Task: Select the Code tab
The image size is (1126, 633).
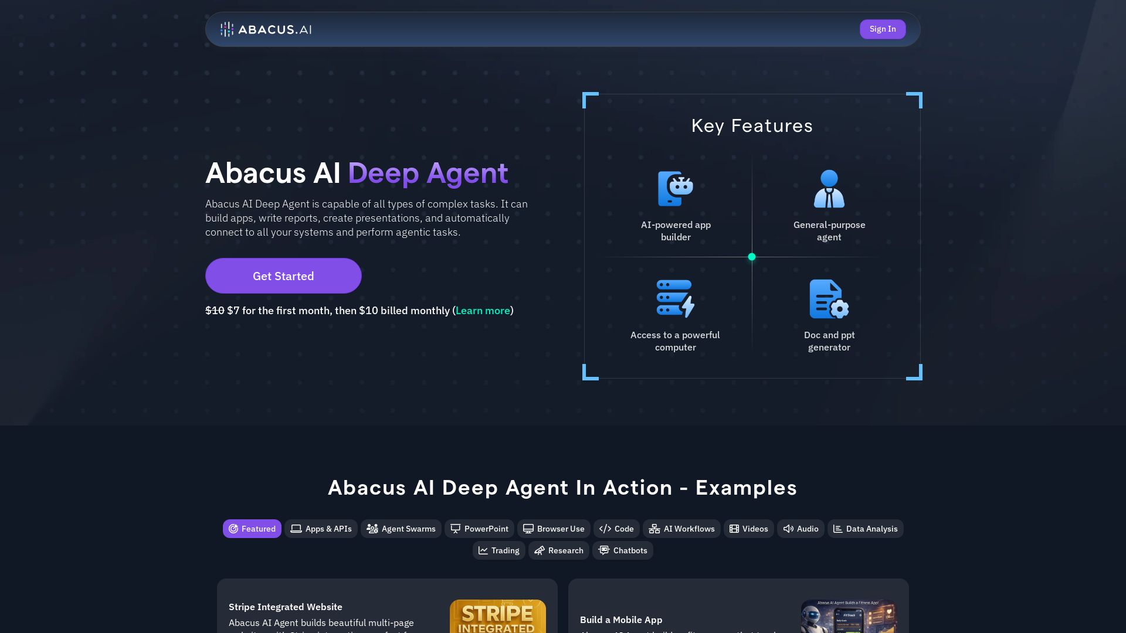Action: (x=616, y=529)
